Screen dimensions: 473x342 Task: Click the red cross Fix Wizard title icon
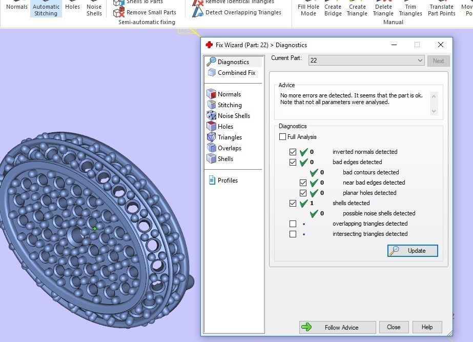(209, 45)
